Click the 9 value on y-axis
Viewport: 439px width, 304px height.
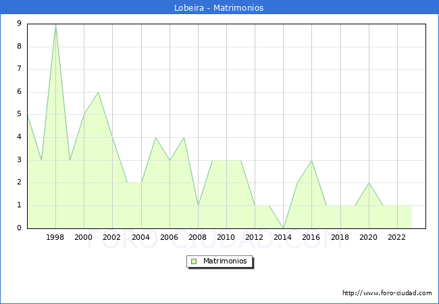(x=19, y=24)
